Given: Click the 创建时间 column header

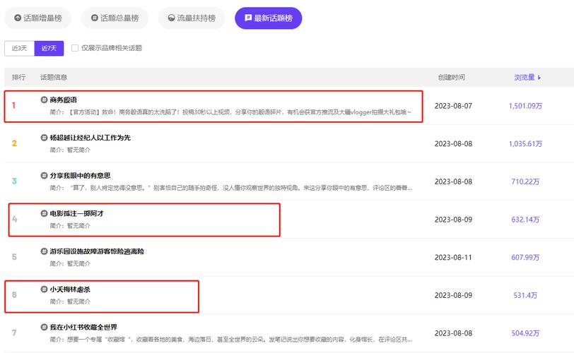Looking at the screenshot, I should (452, 77).
